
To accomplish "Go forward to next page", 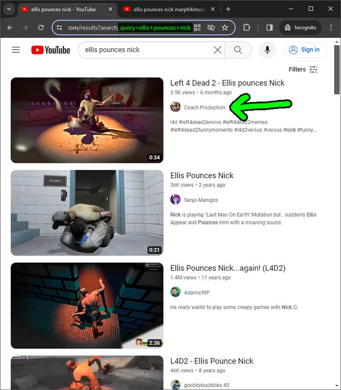I will pos(25,28).
